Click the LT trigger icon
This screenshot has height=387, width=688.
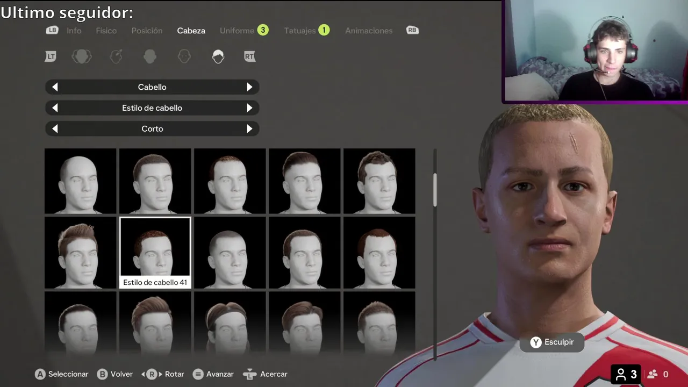tap(51, 56)
